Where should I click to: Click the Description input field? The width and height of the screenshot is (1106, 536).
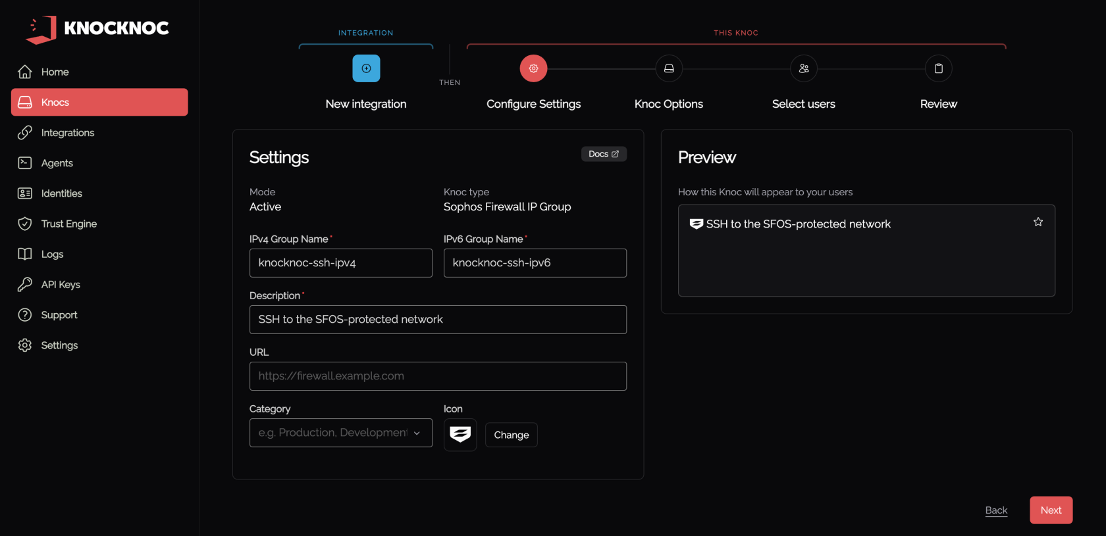(438, 320)
